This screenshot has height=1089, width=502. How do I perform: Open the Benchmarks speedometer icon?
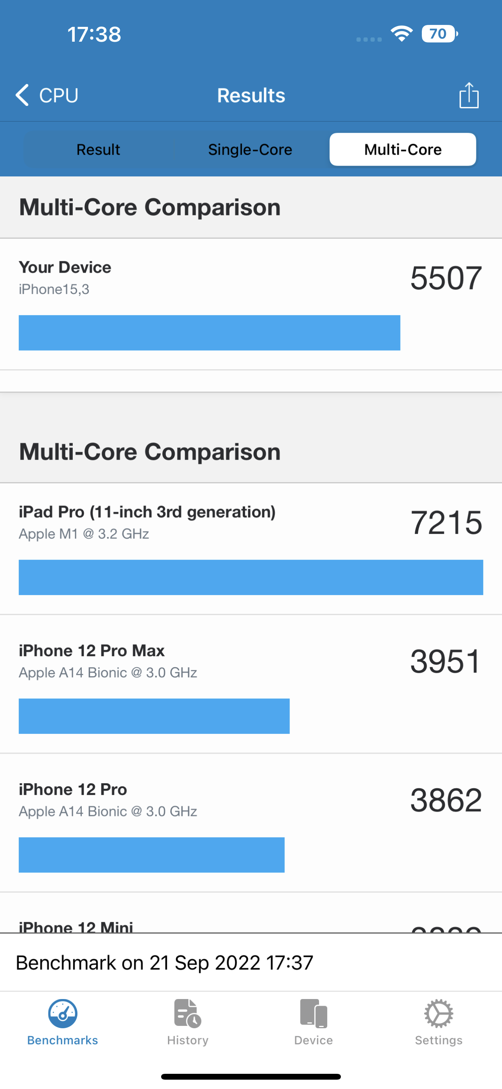[x=63, y=1013]
